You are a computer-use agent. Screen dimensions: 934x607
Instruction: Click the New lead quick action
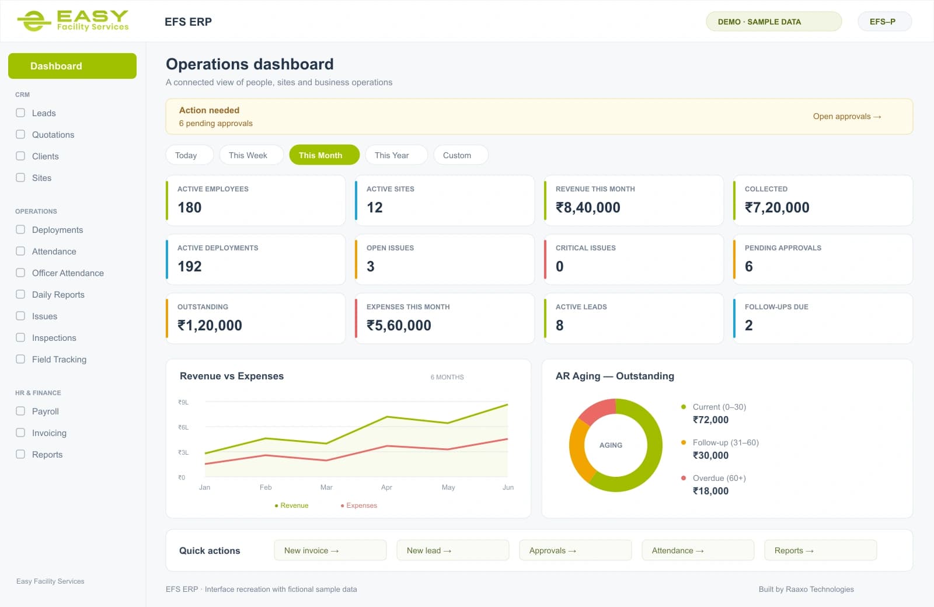click(453, 550)
